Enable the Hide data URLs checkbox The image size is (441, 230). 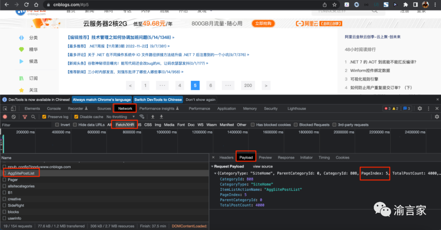point(75,125)
